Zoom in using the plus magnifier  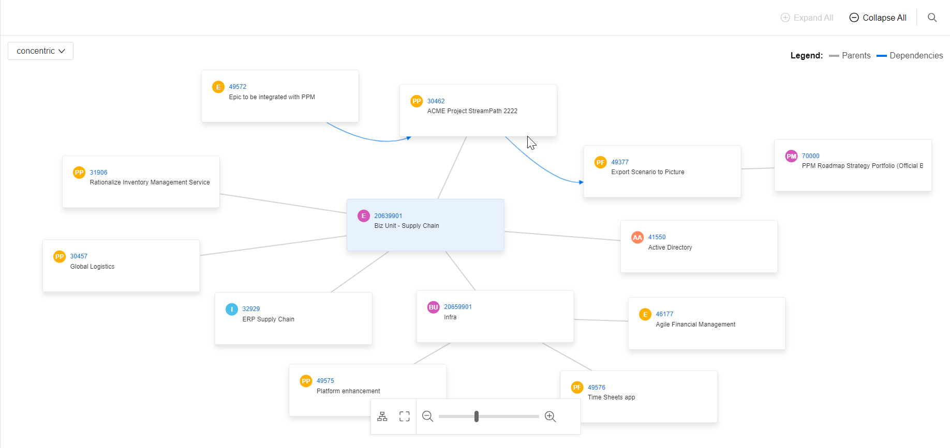coord(551,416)
